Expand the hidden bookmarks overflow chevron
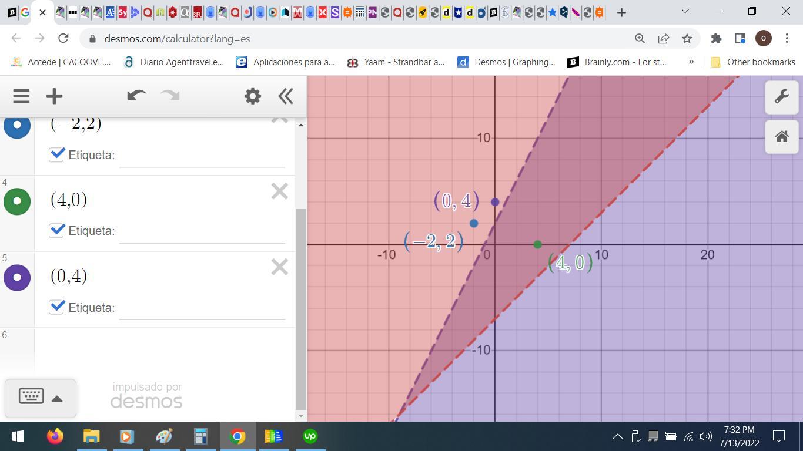The width and height of the screenshot is (803, 451). point(691,62)
